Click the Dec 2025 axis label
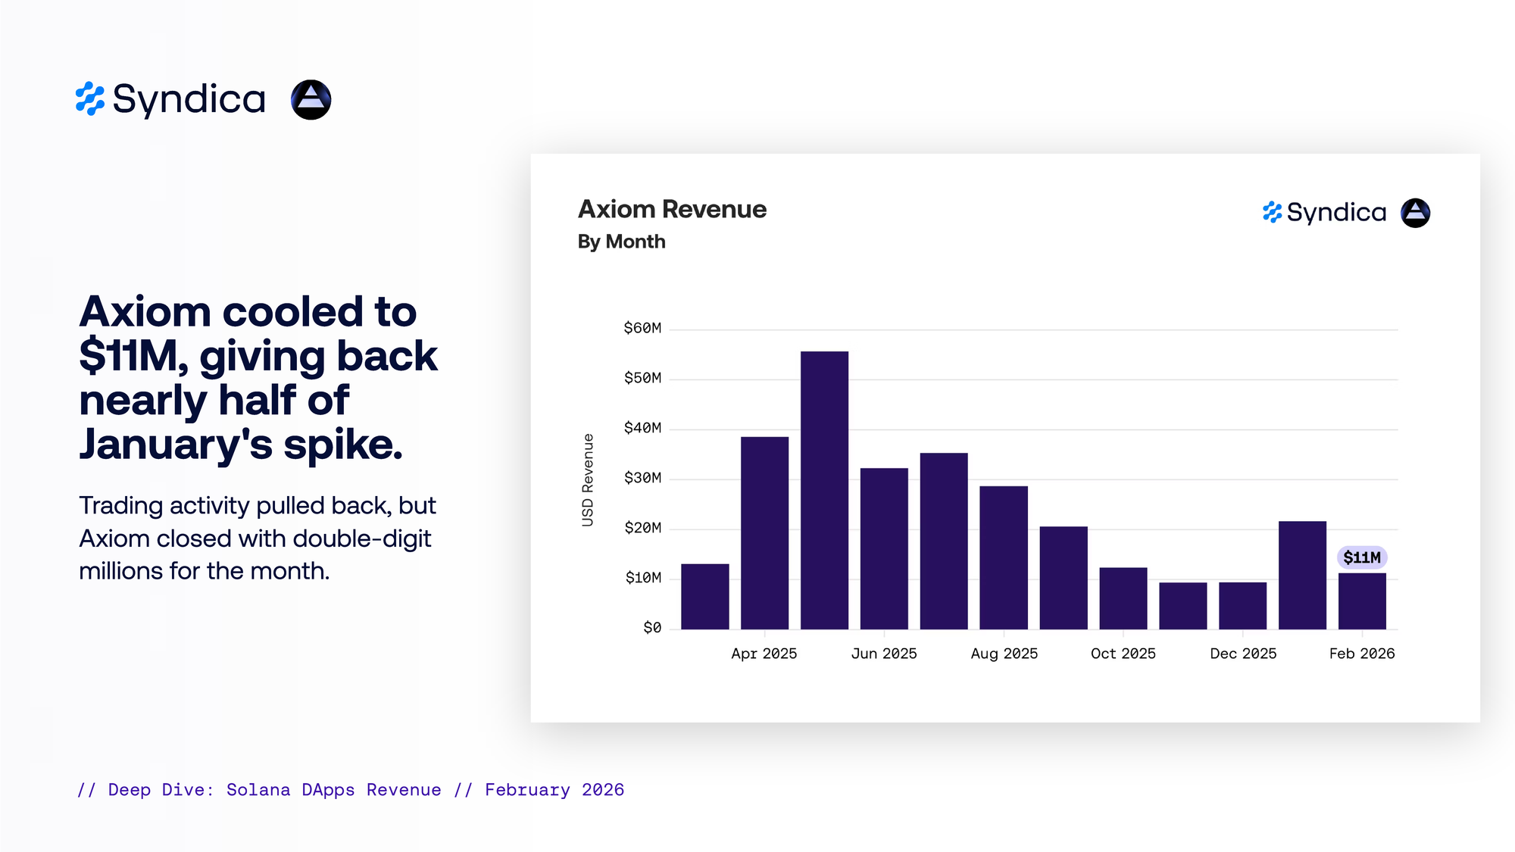 1242,654
